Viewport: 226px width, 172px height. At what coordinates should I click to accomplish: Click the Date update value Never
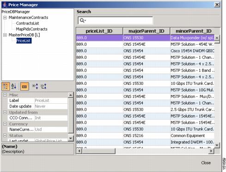click(51, 107)
